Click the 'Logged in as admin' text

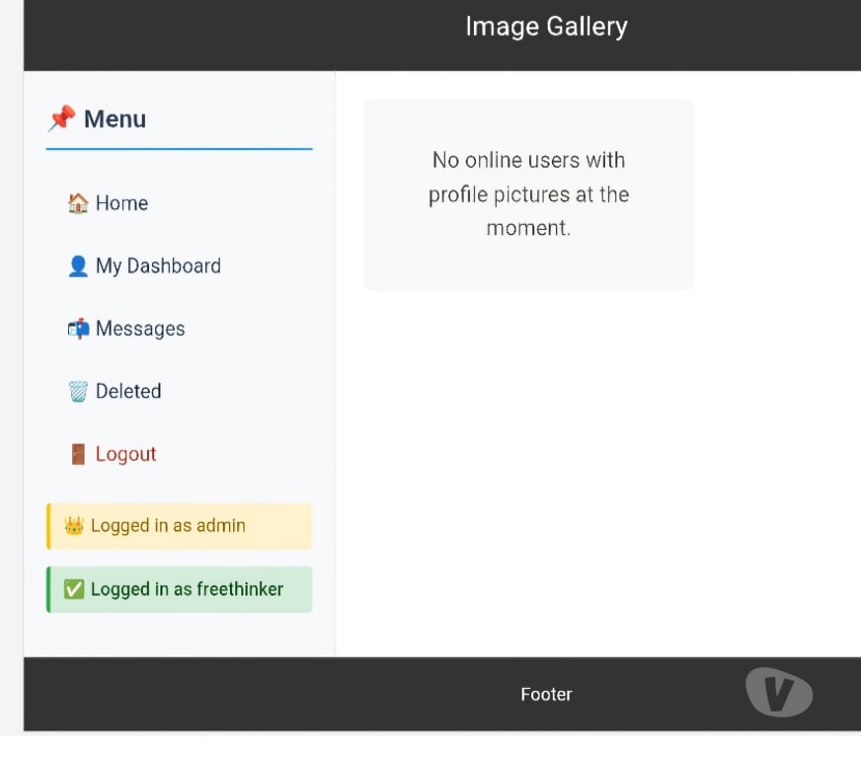[x=168, y=526]
